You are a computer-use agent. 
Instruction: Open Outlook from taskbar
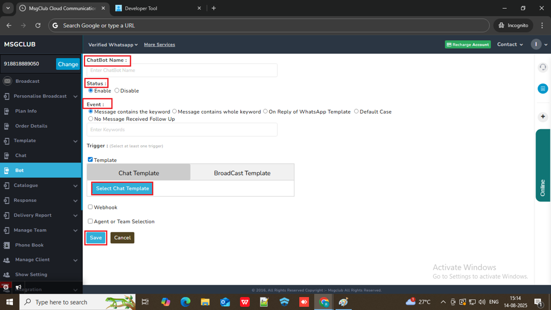[x=225, y=302]
